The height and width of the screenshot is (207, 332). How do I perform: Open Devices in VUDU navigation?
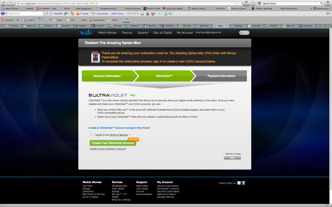127,33
